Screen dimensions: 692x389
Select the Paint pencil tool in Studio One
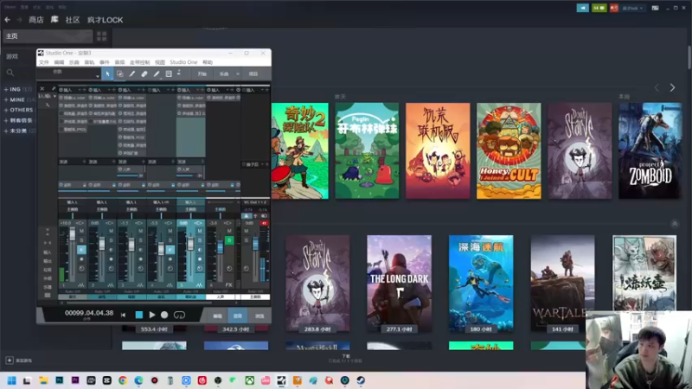pos(157,73)
